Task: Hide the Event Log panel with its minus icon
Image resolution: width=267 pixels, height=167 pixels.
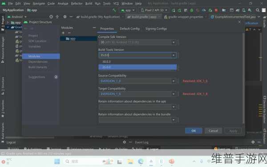Action: coord(259,142)
